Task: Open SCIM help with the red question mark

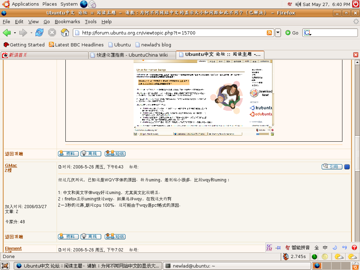Action: [x=354, y=247]
